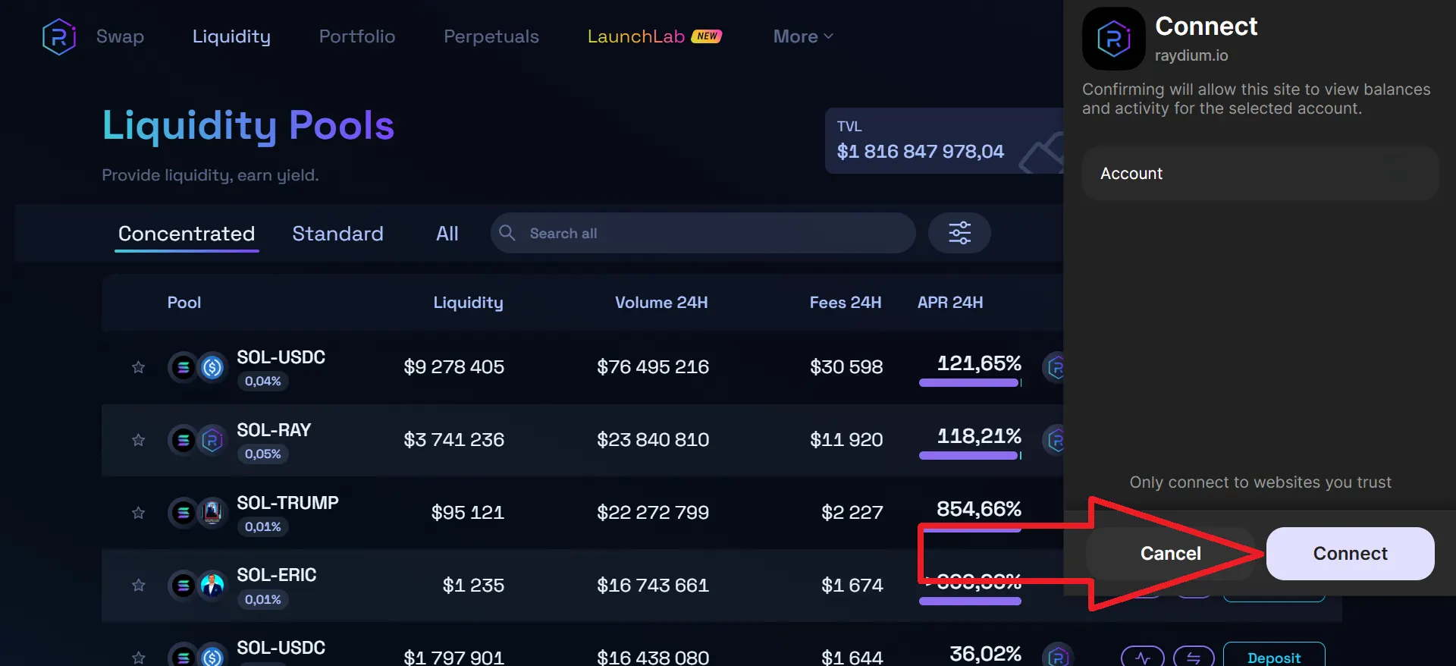
Task: Switch to the Standard pools tab
Action: pyautogui.click(x=337, y=234)
